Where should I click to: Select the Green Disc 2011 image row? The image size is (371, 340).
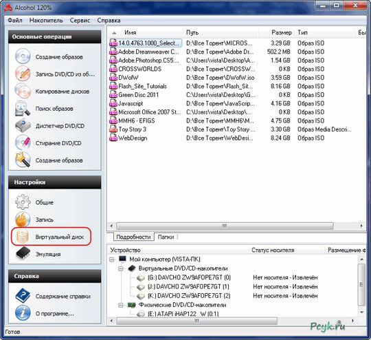[x=236, y=95]
